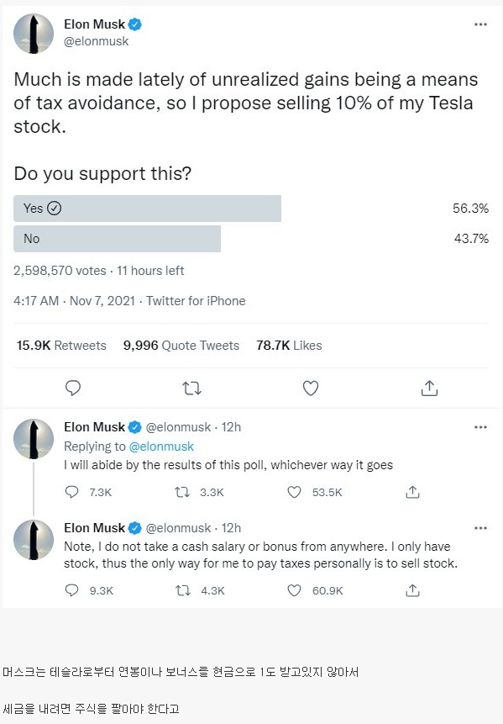View the 9,996 Quote Tweets

[x=181, y=346]
